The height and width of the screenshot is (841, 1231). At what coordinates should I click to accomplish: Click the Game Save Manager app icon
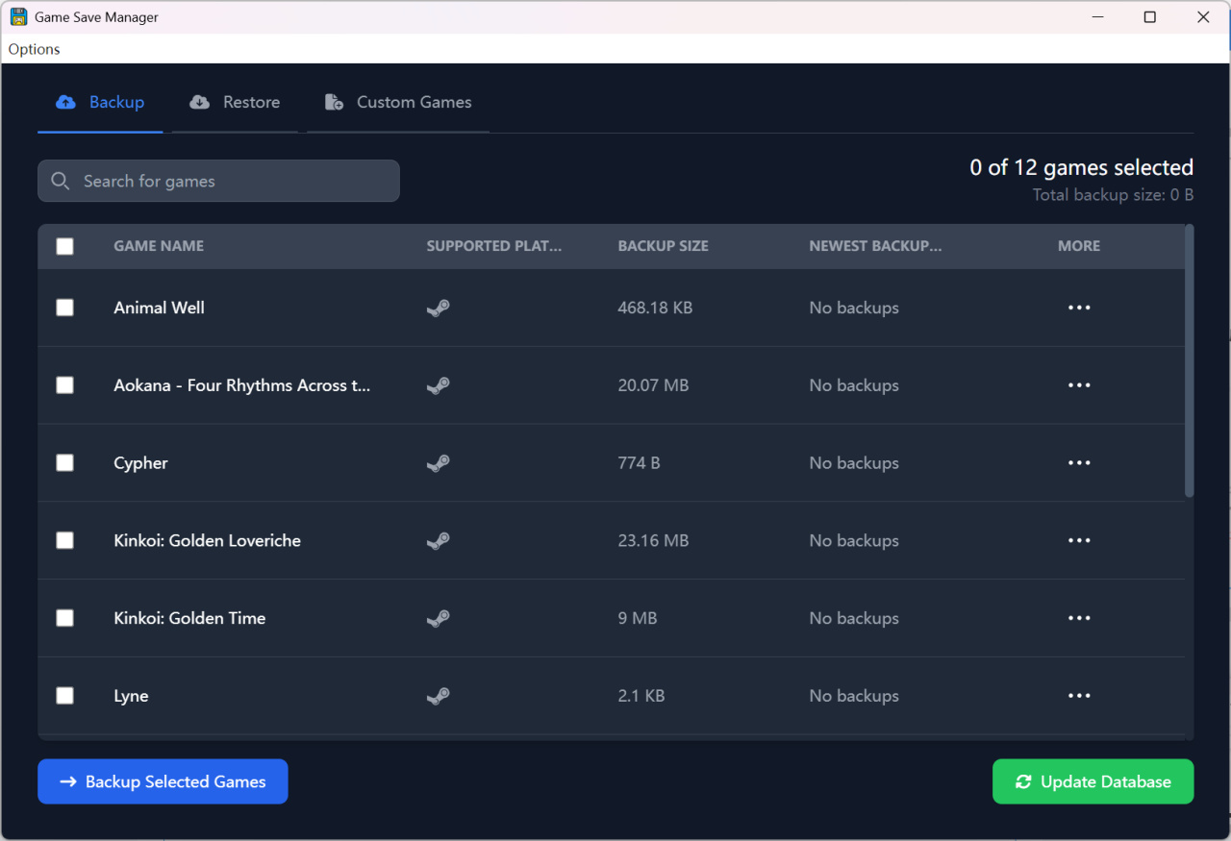(x=18, y=17)
